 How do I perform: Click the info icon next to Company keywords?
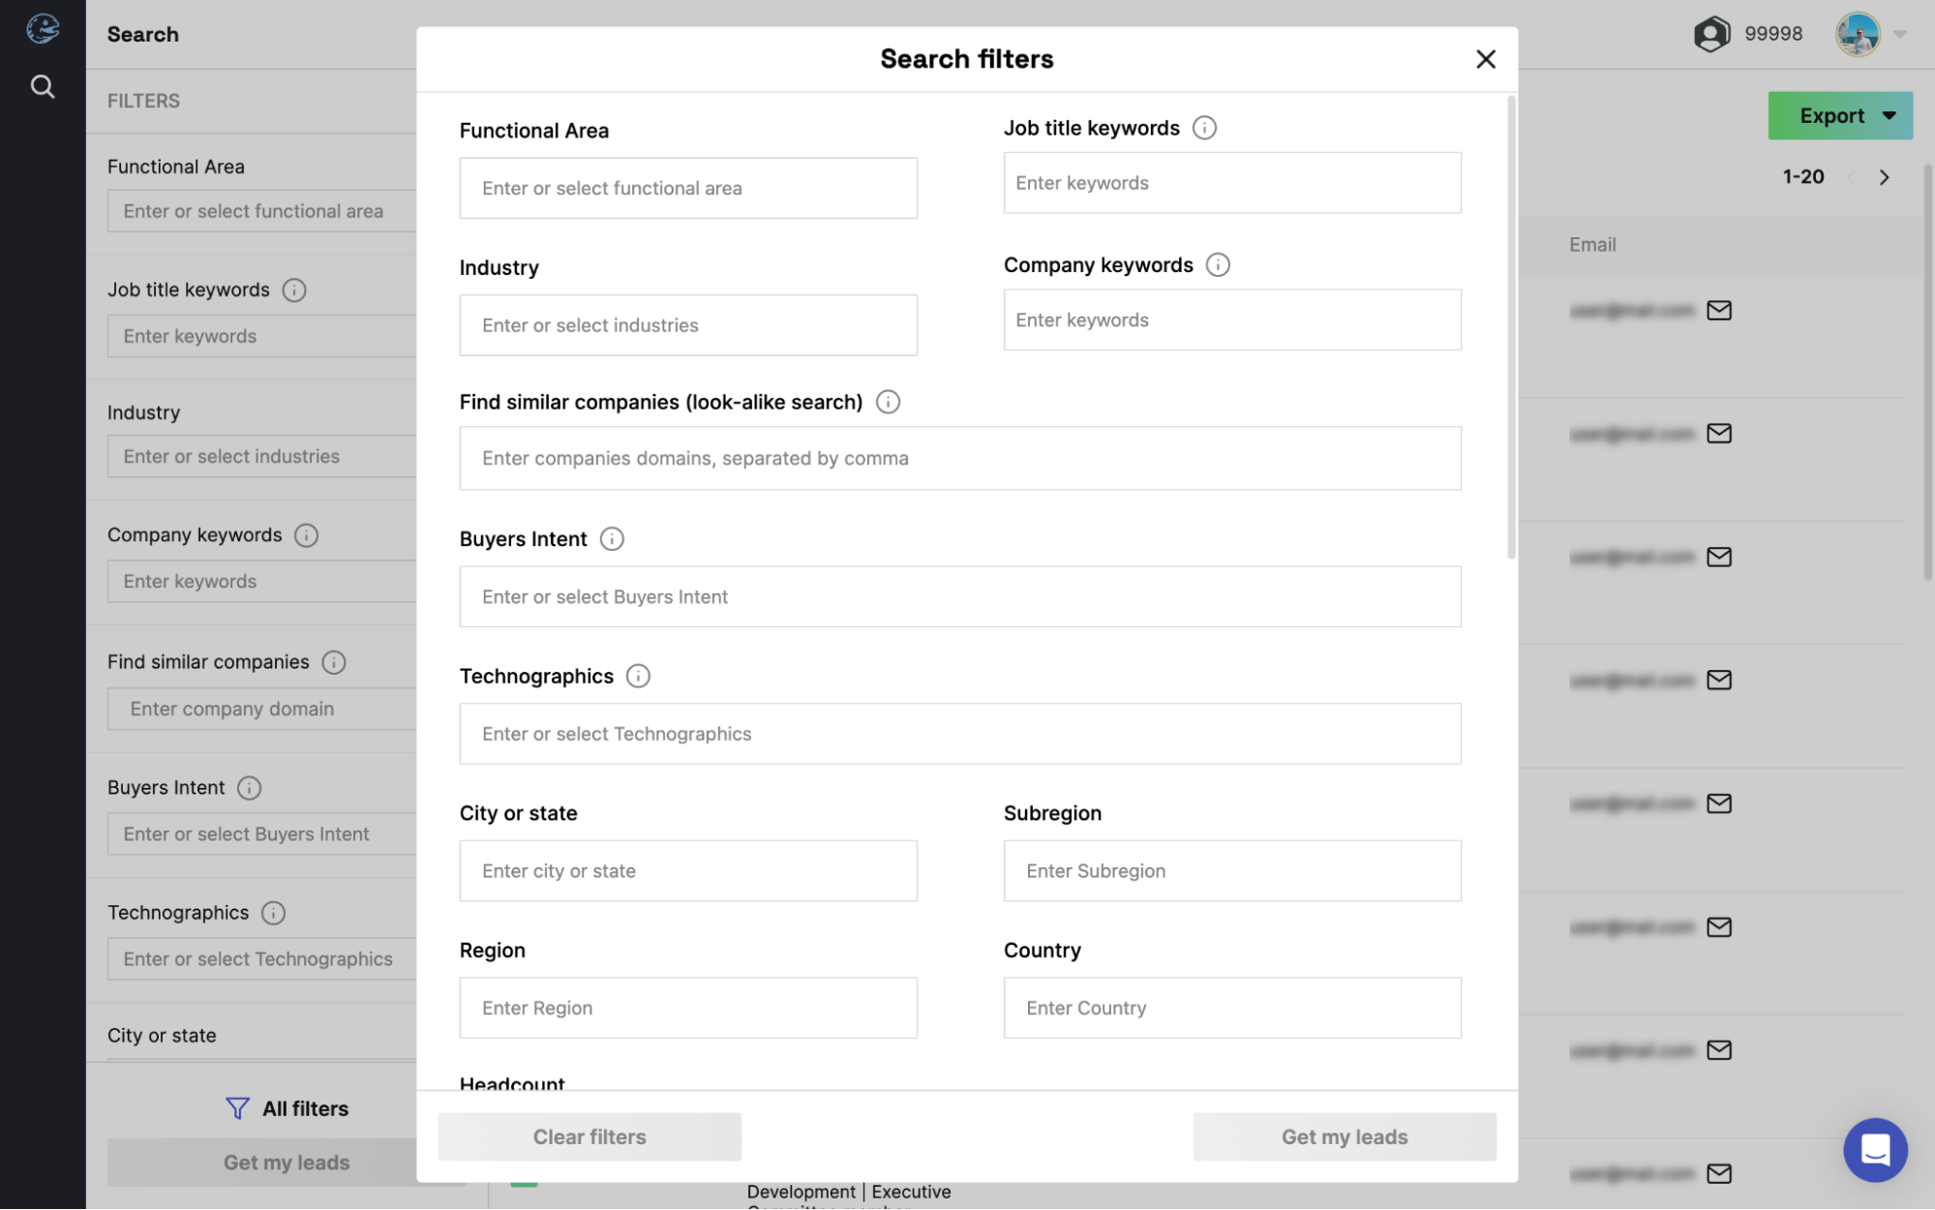click(x=1217, y=263)
